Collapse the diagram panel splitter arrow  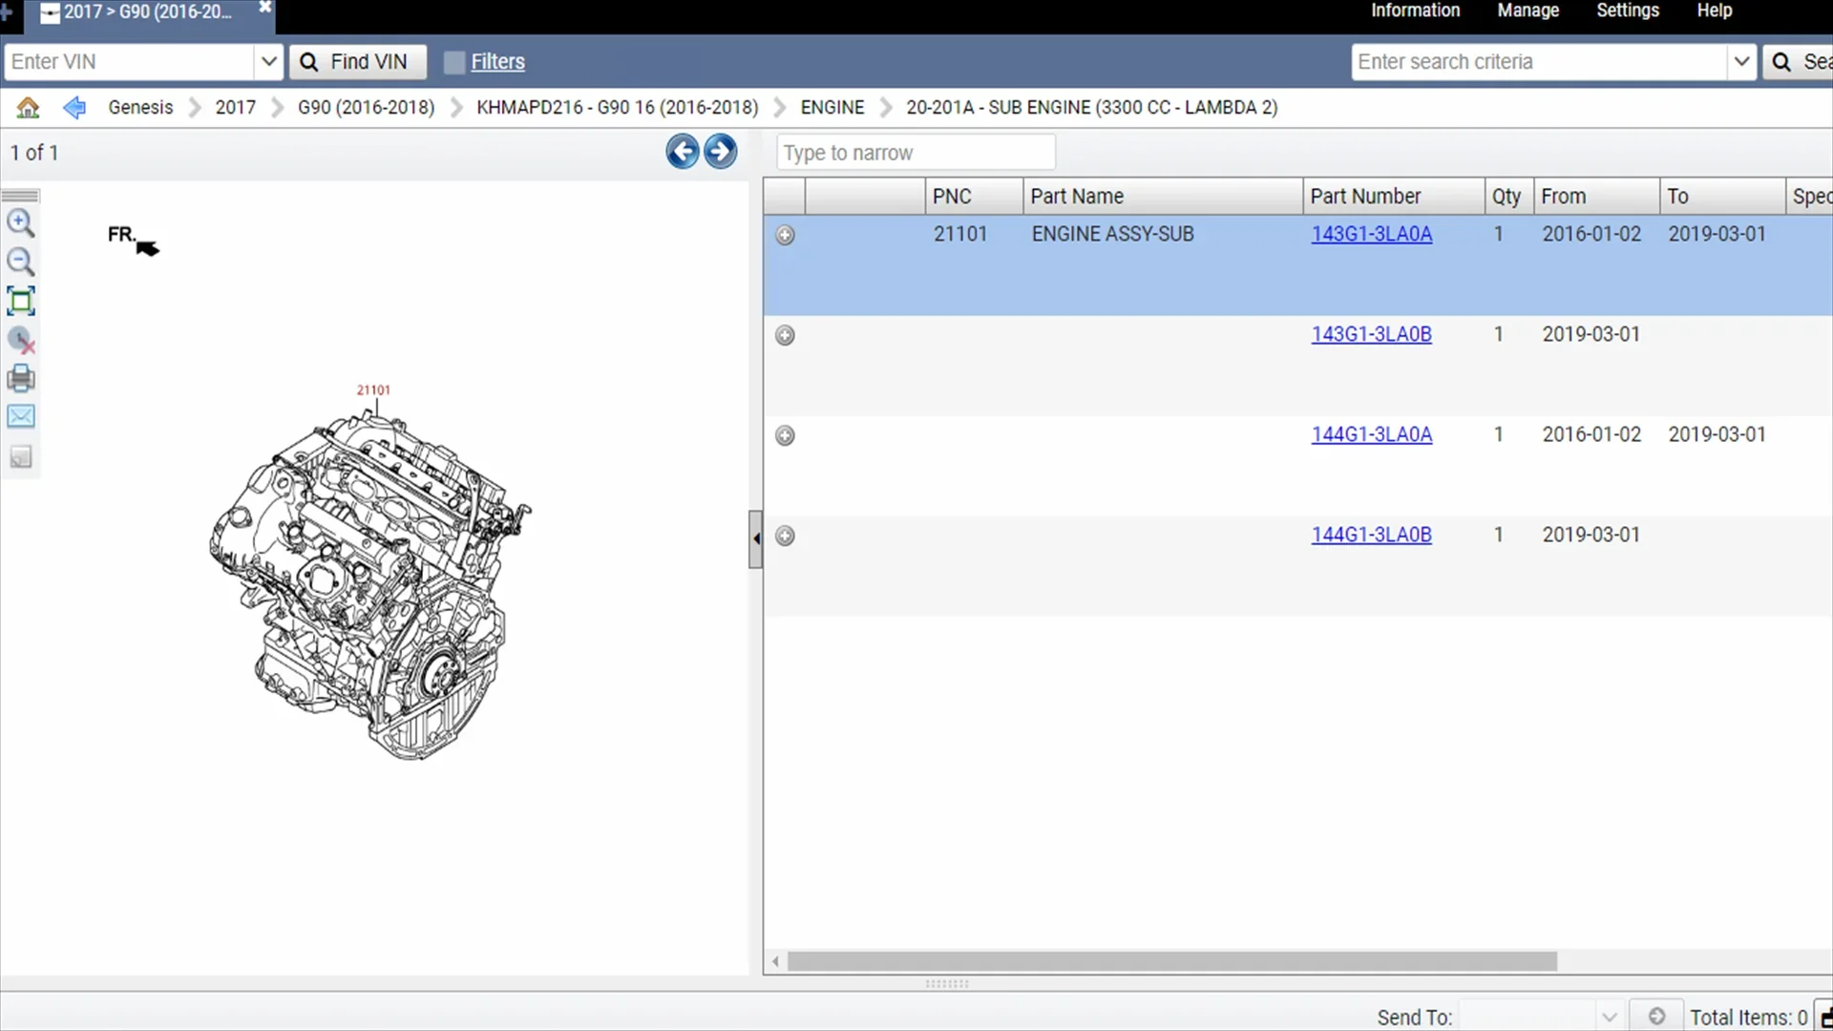pyautogui.click(x=756, y=539)
